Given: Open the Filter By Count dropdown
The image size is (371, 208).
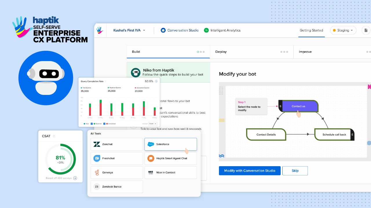Looking at the screenshot, I should [x=153, y=123].
